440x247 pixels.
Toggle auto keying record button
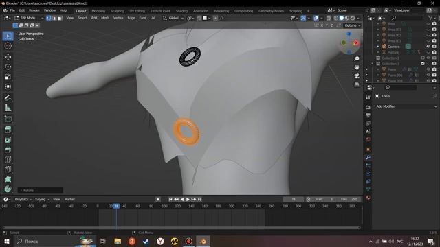click(158, 200)
